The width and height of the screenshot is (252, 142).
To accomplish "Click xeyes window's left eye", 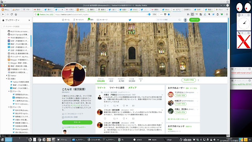I will pos(239,7).
